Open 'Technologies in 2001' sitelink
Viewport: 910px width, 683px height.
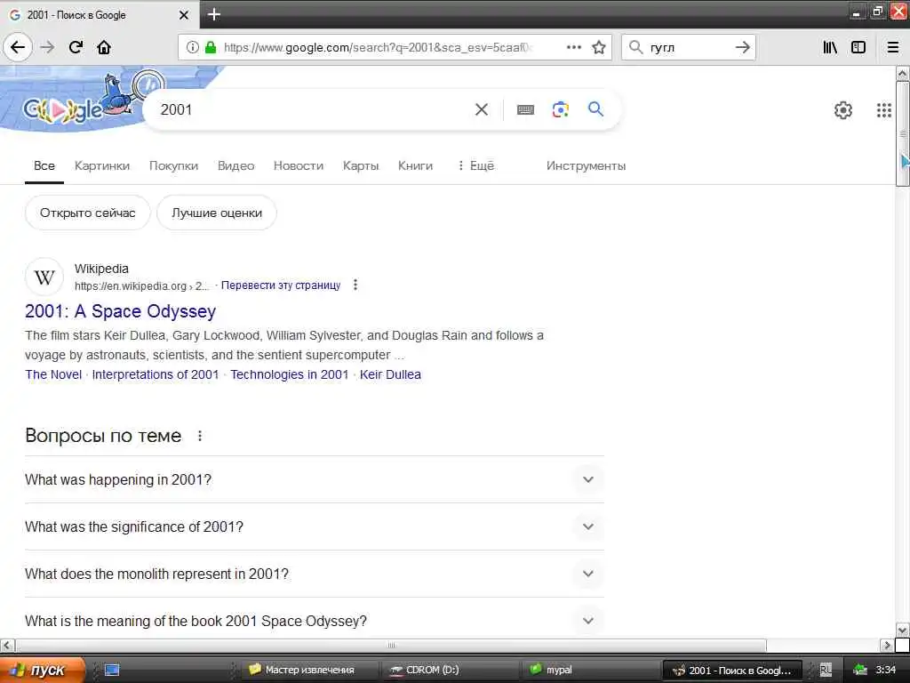(290, 374)
